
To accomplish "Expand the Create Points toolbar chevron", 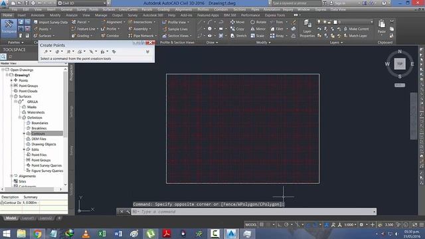I will (x=147, y=52).
